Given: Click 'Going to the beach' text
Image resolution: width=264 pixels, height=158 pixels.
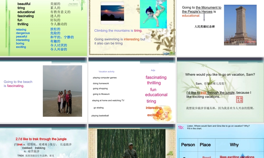Looking at the screenshot, I should click(x=18, y=82).
